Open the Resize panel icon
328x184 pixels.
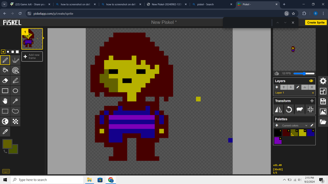click(x=323, y=91)
